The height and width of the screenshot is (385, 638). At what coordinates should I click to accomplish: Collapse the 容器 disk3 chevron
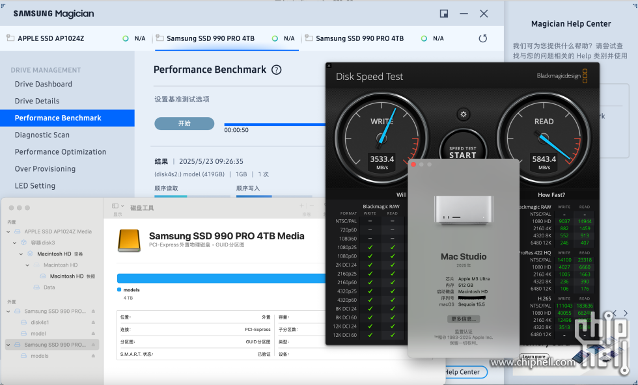point(14,243)
